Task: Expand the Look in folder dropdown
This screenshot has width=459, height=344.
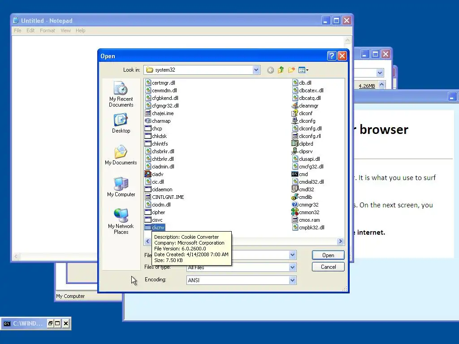Action: 256,70
